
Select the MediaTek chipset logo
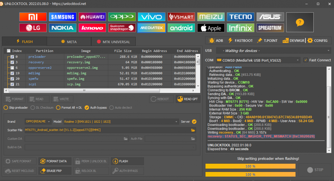(152, 28)
